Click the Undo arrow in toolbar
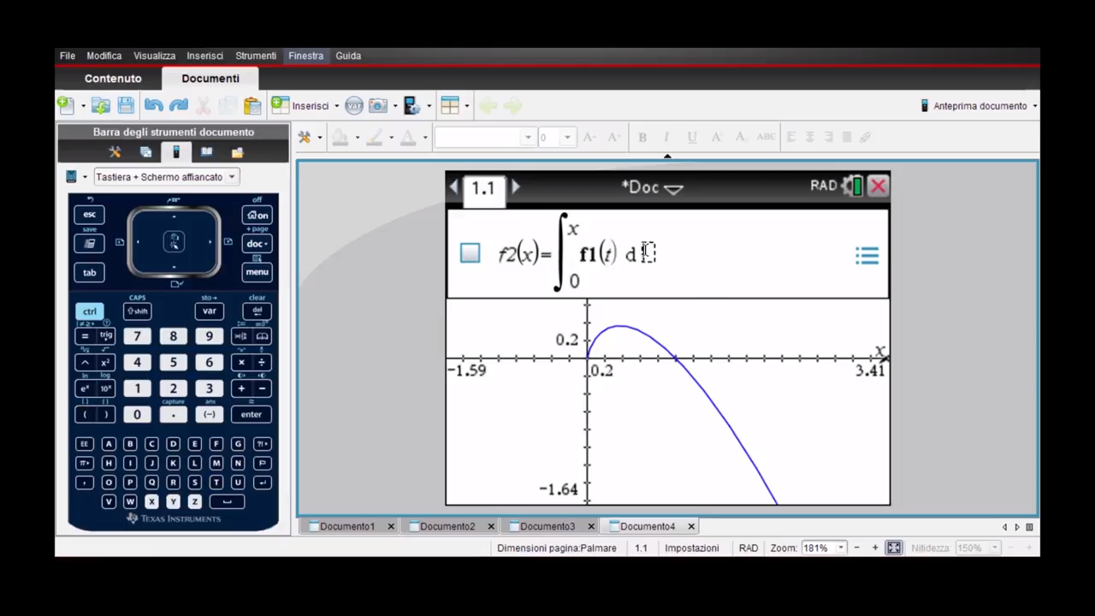 coord(154,106)
